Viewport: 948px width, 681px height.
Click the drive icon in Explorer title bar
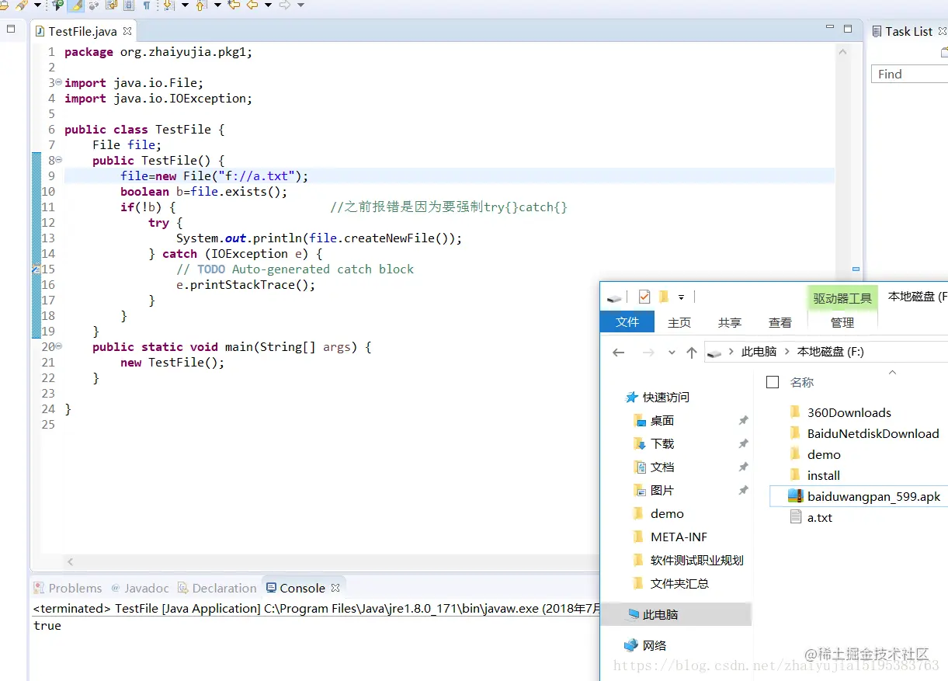click(x=615, y=297)
